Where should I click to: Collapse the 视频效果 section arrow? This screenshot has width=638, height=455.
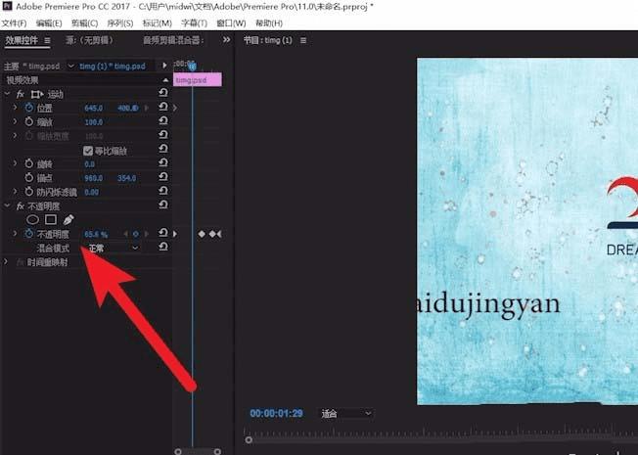[x=165, y=80]
